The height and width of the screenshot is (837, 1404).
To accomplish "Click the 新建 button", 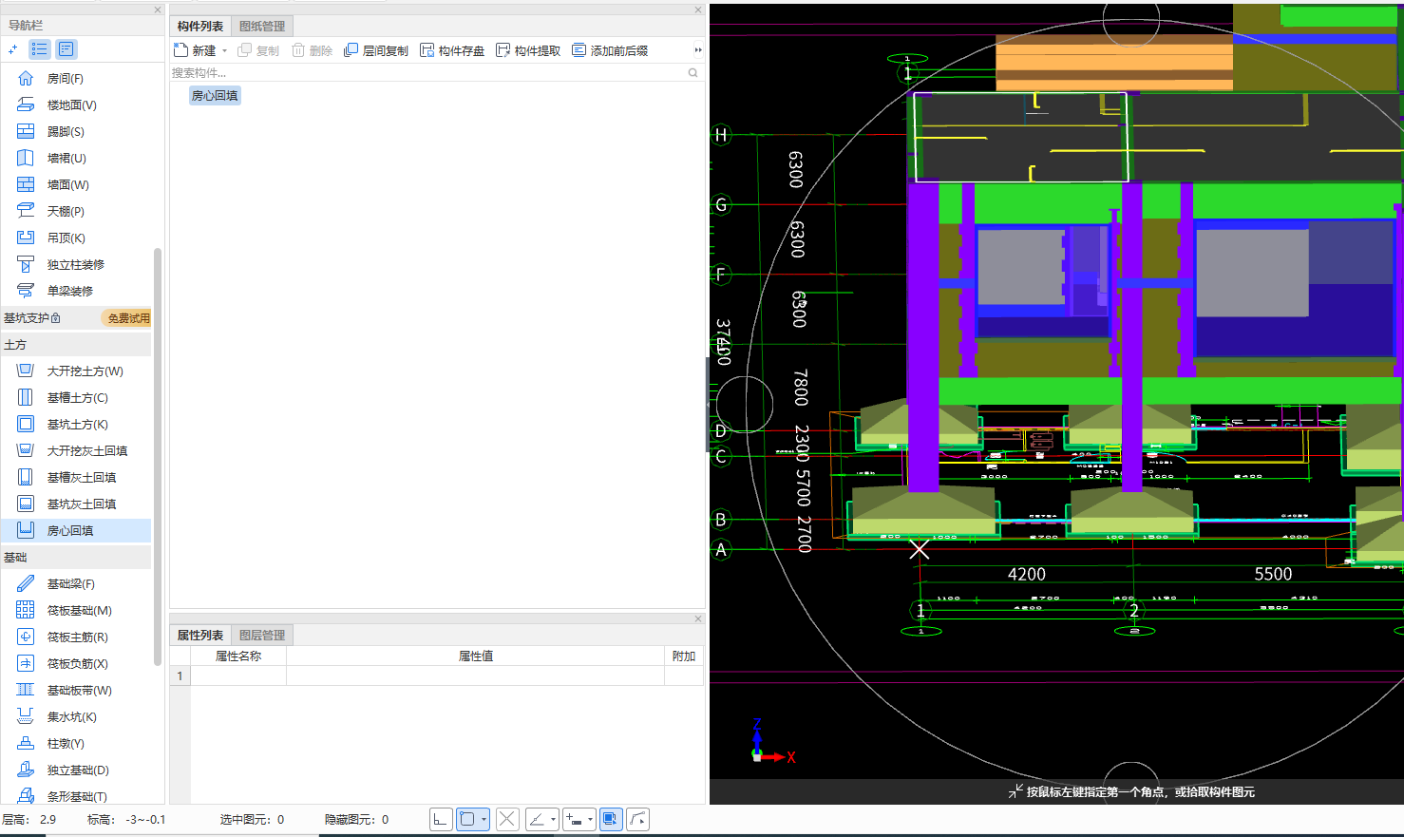I will point(196,50).
